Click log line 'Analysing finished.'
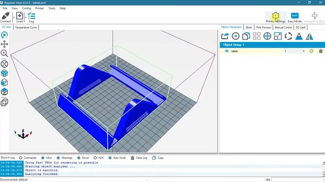 click(x=42, y=174)
